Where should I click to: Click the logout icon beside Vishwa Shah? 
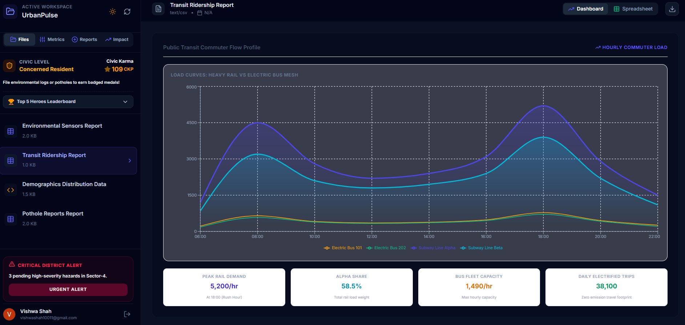pyautogui.click(x=127, y=314)
